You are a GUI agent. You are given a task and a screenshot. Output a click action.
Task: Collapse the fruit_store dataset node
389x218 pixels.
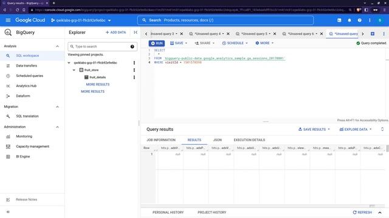tap(74, 70)
